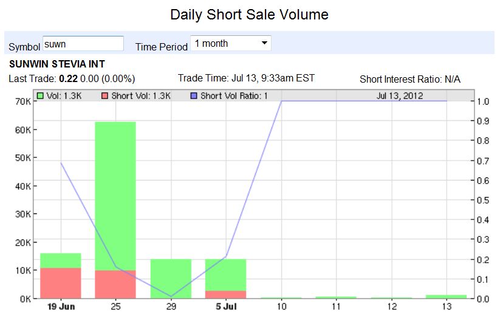Viewport: 503px width, 327px height.
Task: Click the Symbol input field
Action: pos(83,44)
